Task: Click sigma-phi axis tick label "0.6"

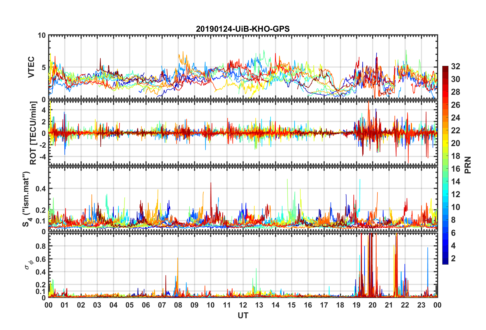Action: [41, 259]
